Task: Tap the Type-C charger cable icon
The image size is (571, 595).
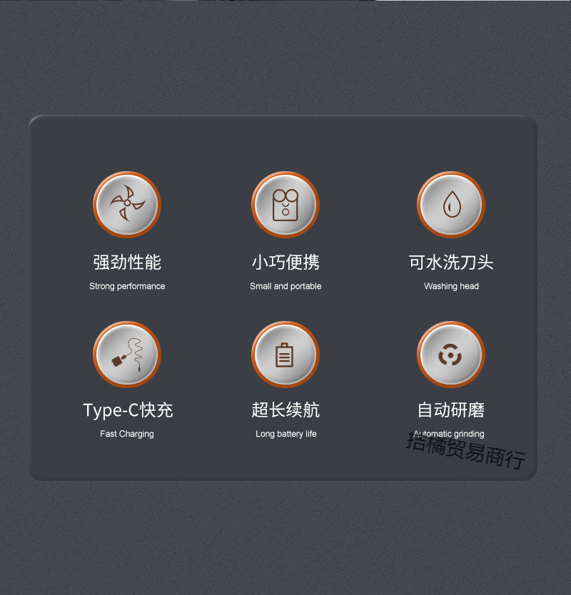Action: (127, 355)
